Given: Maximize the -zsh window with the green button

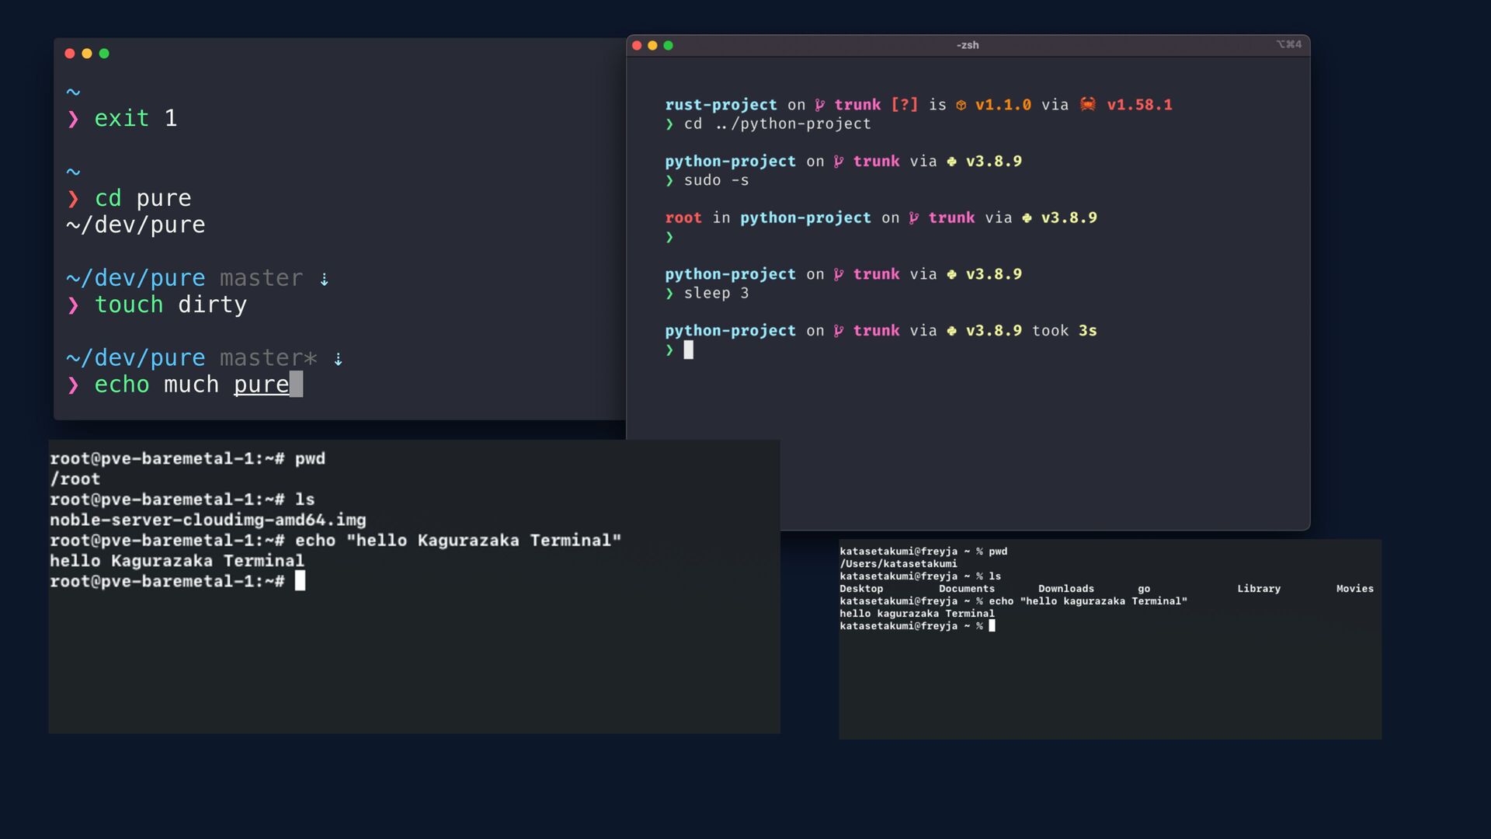Looking at the screenshot, I should pyautogui.click(x=668, y=45).
